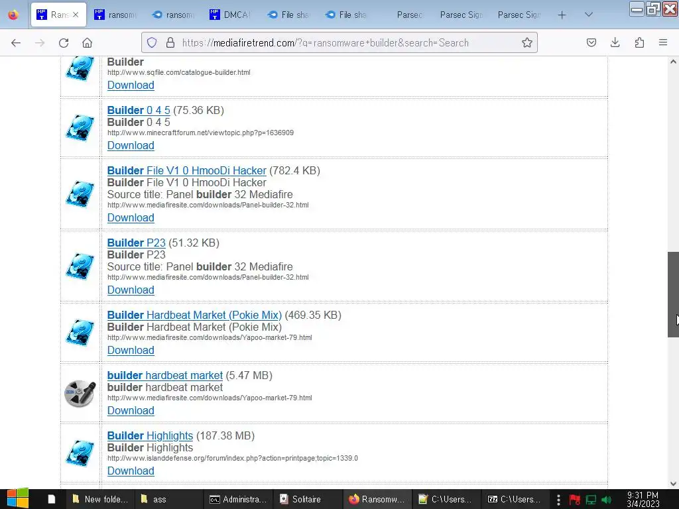Viewport: 679px width, 509px height.
Task: Switch to the second File sharing tab
Action: click(x=347, y=15)
